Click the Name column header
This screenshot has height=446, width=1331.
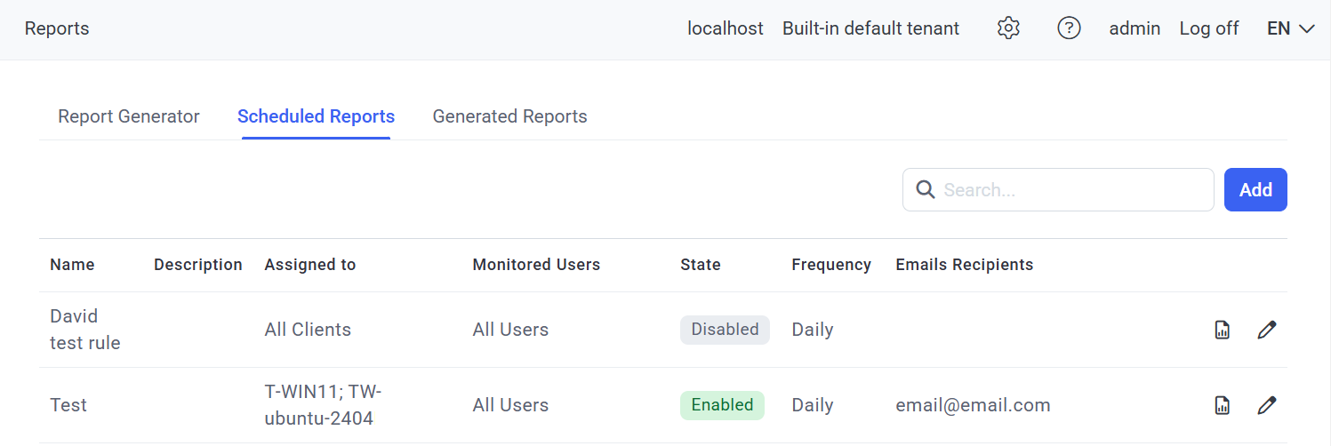pos(72,265)
